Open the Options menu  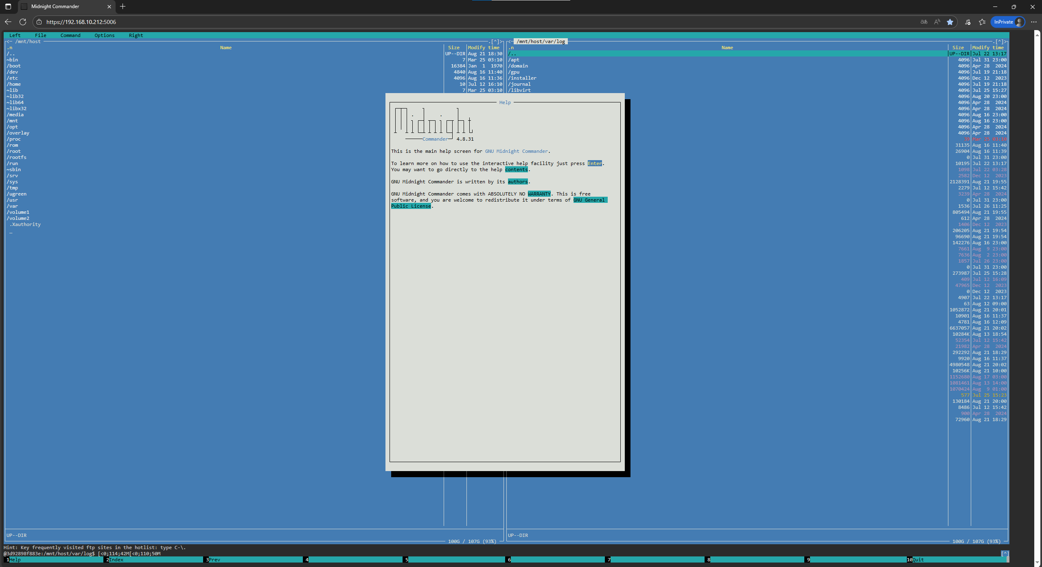click(104, 35)
